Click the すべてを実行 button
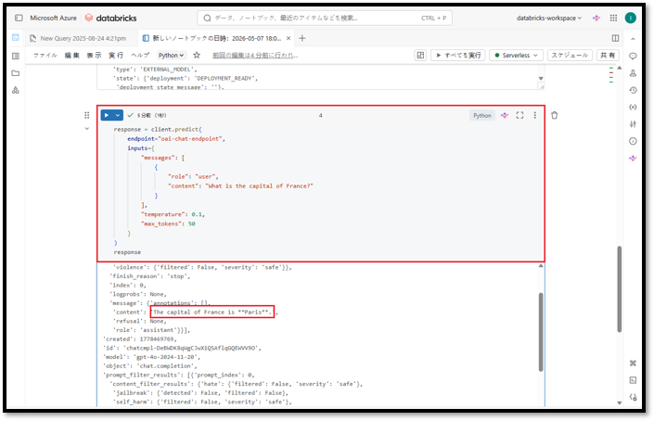Screen dimensions: 654x421 coord(458,55)
